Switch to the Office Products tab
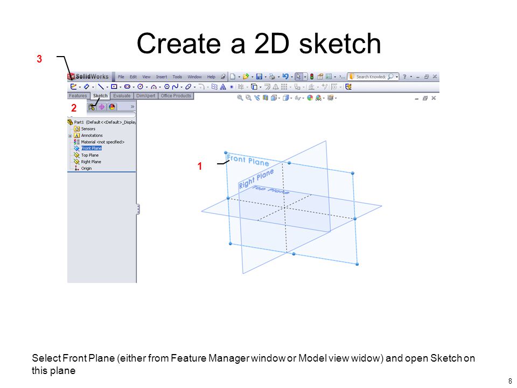 pyautogui.click(x=176, y=96)
